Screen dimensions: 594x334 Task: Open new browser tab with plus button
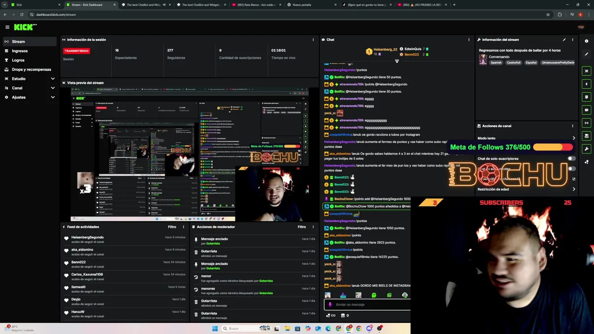coord(454,5)
